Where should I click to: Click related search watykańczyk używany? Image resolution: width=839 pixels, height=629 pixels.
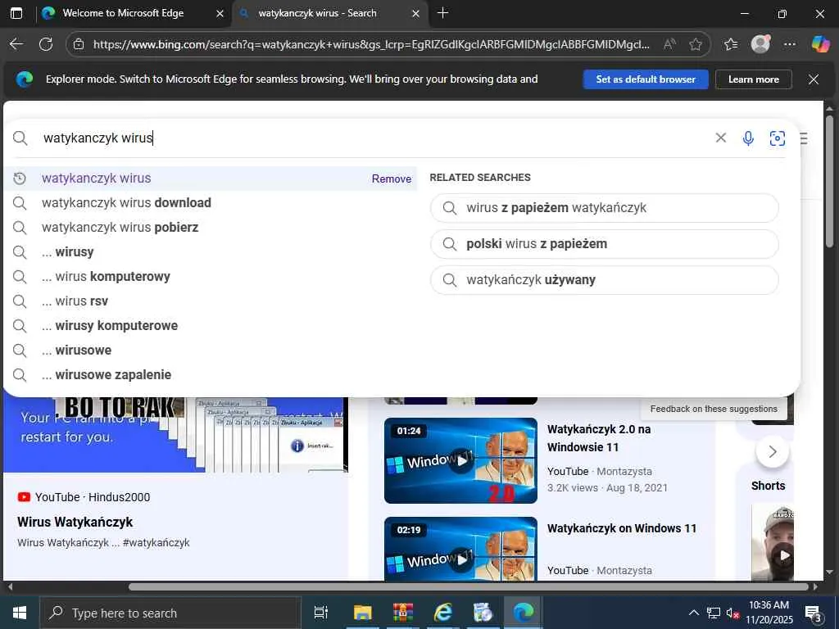[x=604, y=280]
